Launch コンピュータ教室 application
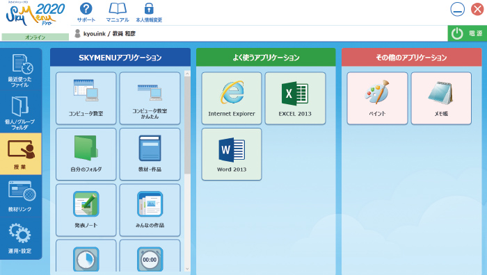Image resolution: width=487 pixels, height=275 pixels. (x=86, y=99)
